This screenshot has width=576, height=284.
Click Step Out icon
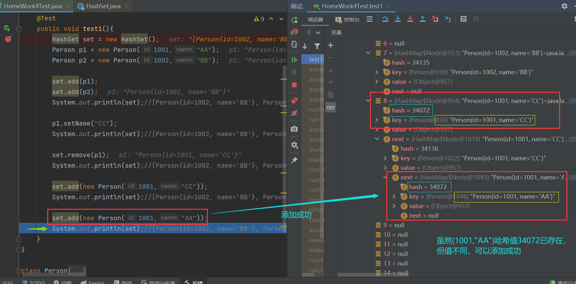coord(423,19)
